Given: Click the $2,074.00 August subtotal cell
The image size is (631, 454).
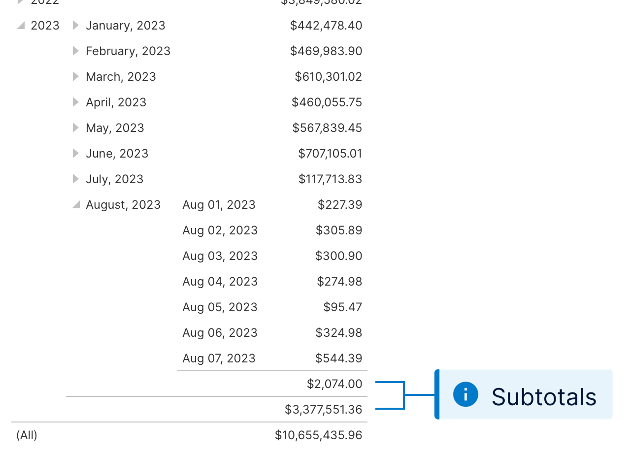Looking at the screenshot, I should [334, 384].
